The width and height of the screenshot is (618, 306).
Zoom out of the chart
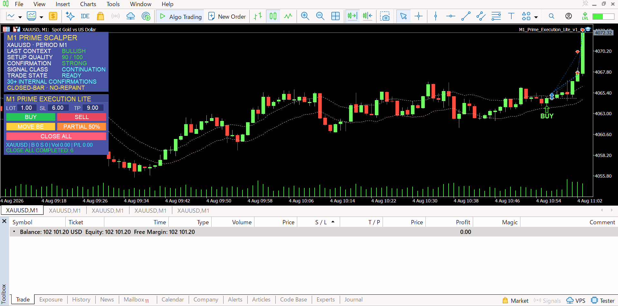pyautogui.click(x=320, y=16)
